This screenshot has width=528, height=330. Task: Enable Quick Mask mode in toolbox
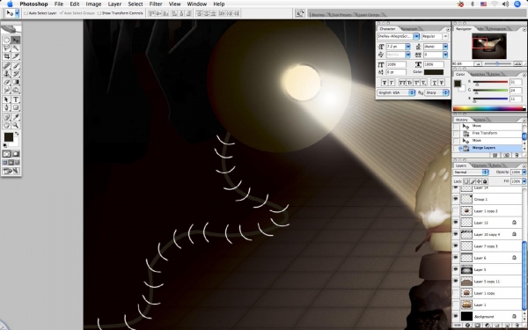click(x=16, y=154)
